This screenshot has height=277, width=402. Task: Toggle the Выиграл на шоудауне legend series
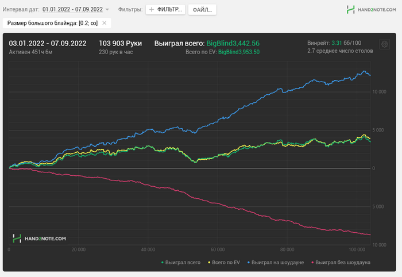[x=276, y=263]
